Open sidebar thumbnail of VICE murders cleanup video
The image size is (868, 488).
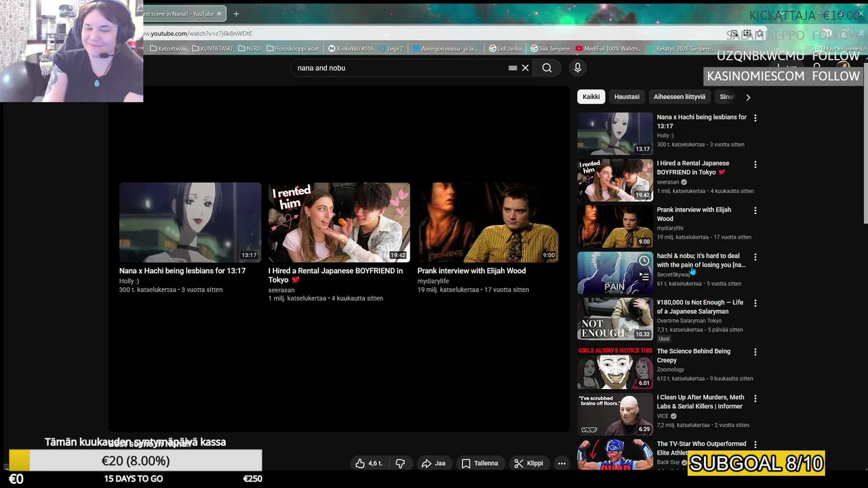coord(615,414)
